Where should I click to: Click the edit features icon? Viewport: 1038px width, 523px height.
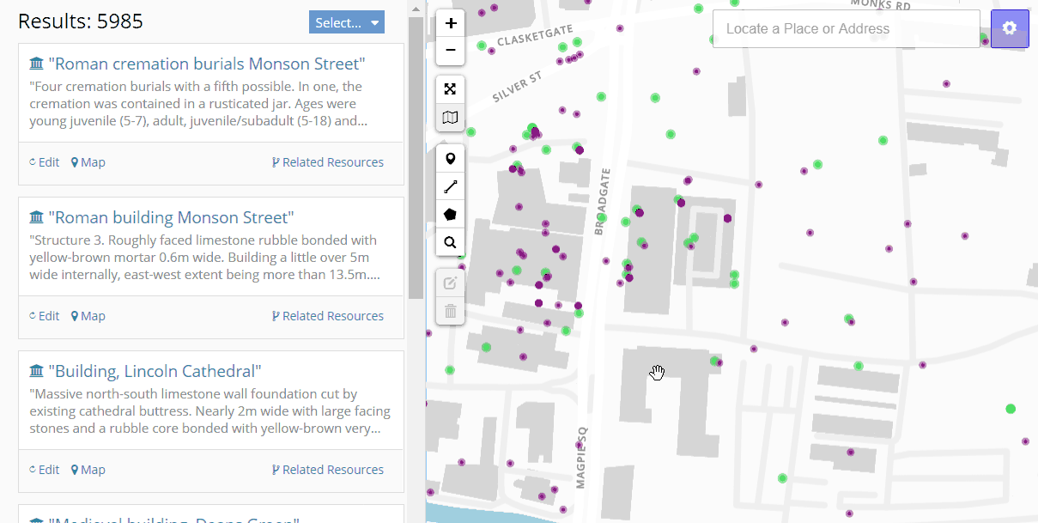tap(451, 283)
